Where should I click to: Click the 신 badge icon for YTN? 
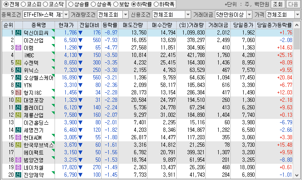[x=18, y=85]
